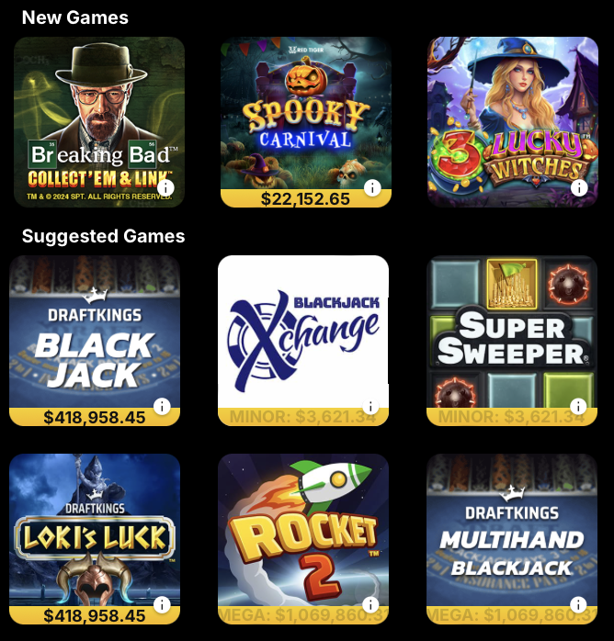The image size is (614, 641).
Task: Show info for DraftKings Blackjack tile
Action: pyautogui.click(x=162, y=407)
